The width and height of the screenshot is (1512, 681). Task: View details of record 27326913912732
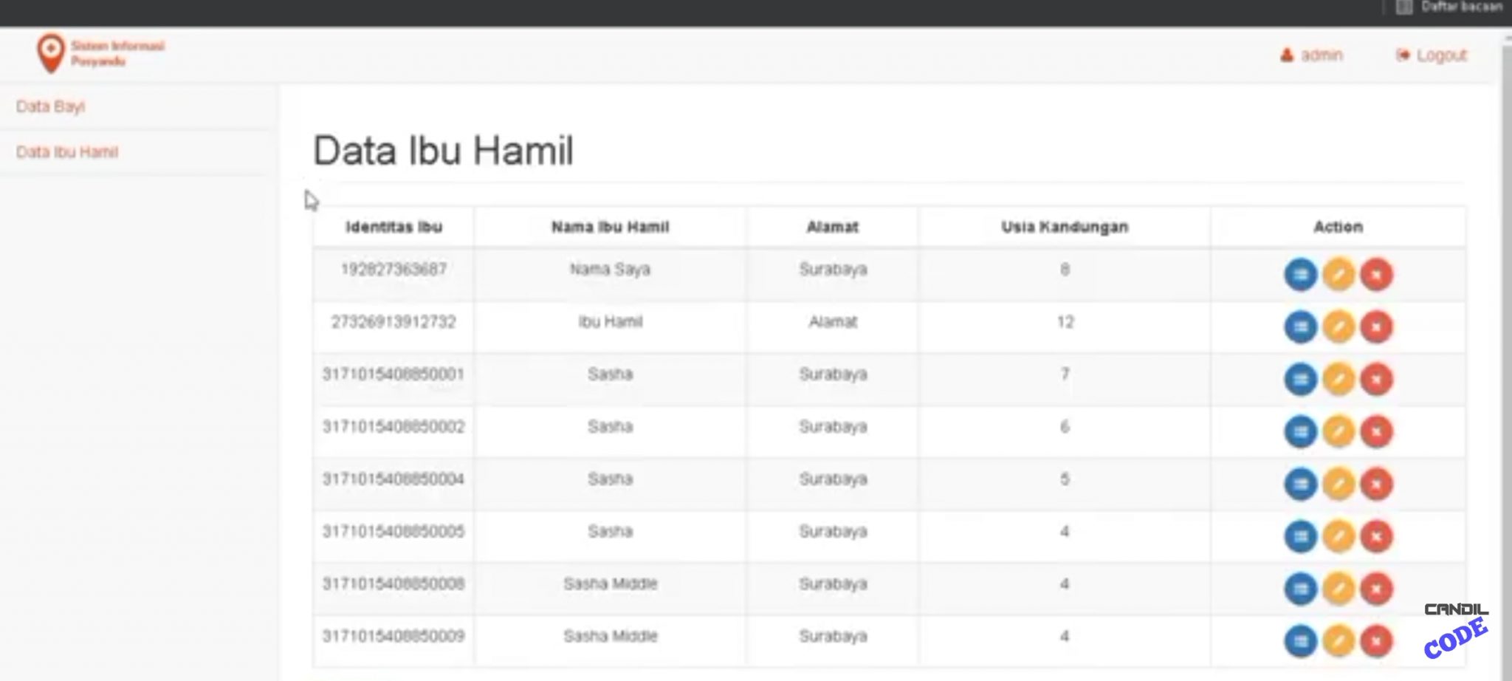click(1302, 326)
